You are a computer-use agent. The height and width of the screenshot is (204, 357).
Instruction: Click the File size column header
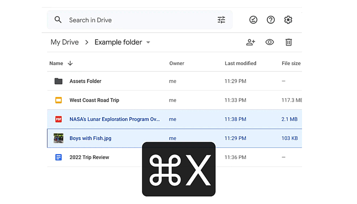point(291,63)
